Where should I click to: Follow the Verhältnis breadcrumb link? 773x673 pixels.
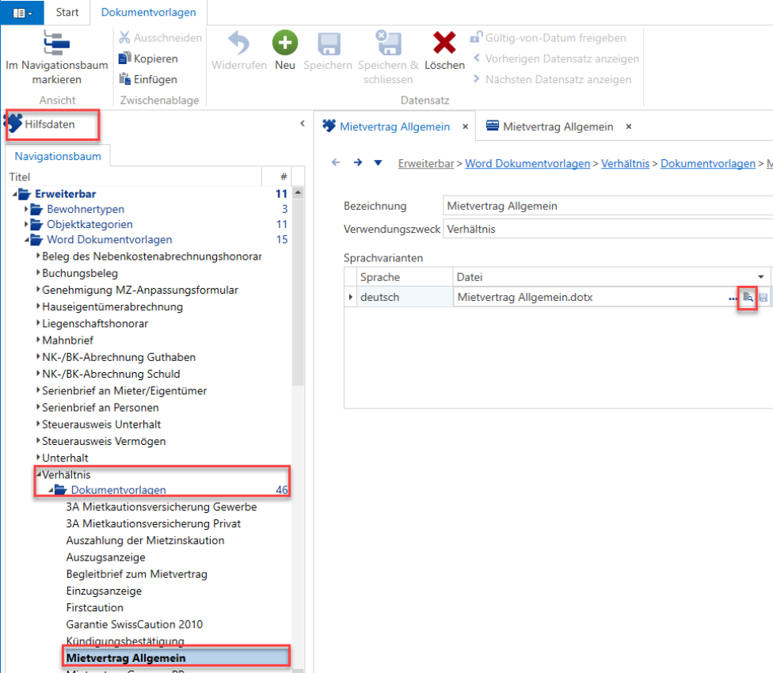[x=625, y=164]
